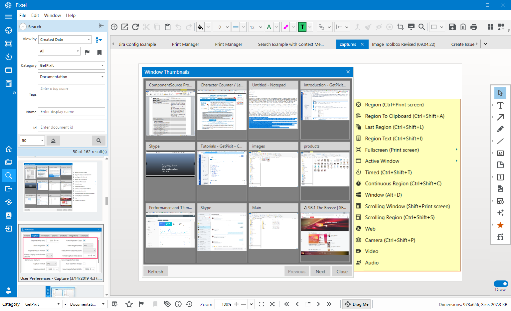The width and height of the screenshot is (511, 311).
Task: Click the Print icon in the toolbar
Action: click(474, 27)
